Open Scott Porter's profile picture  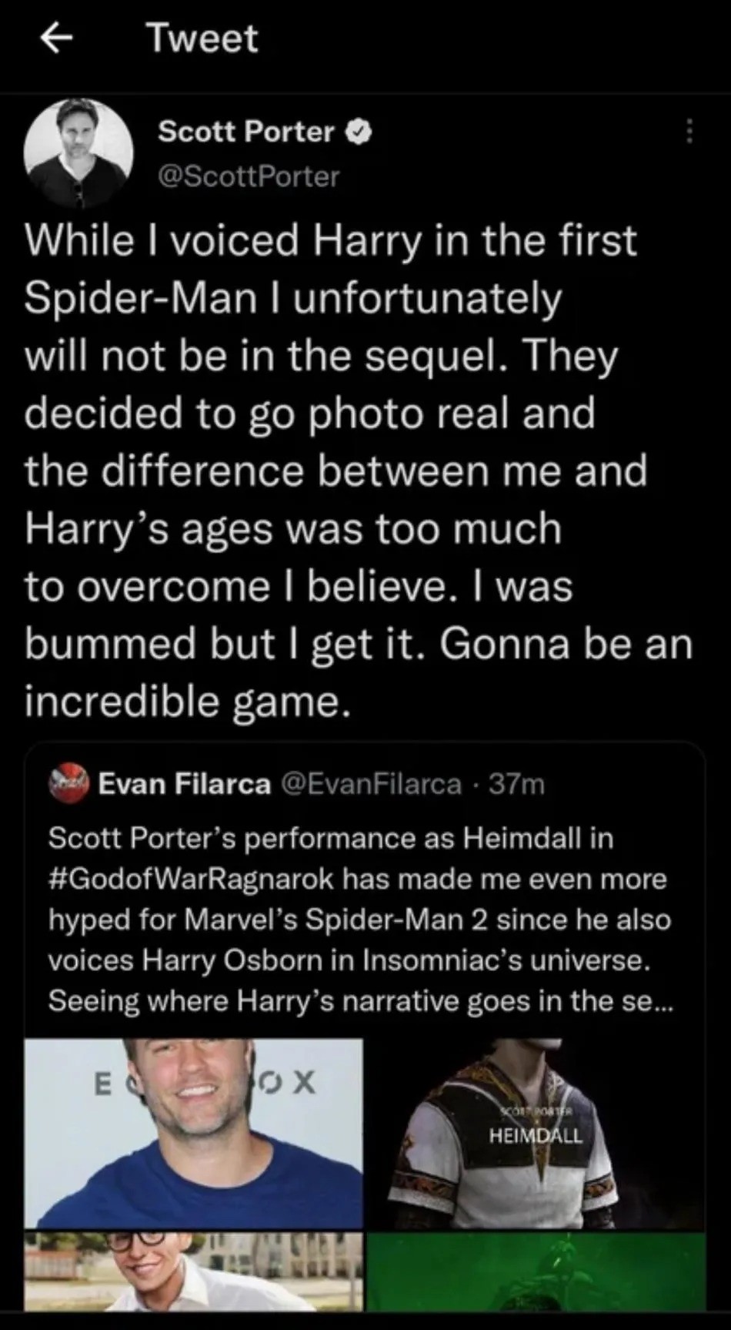pyautogui.click(x=78, y=154)
